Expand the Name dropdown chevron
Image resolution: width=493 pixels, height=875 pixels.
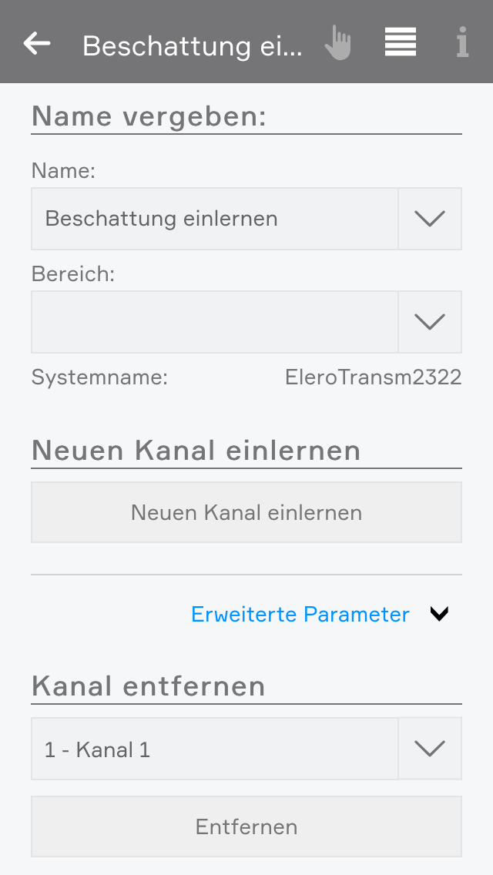tap(430, 219)
